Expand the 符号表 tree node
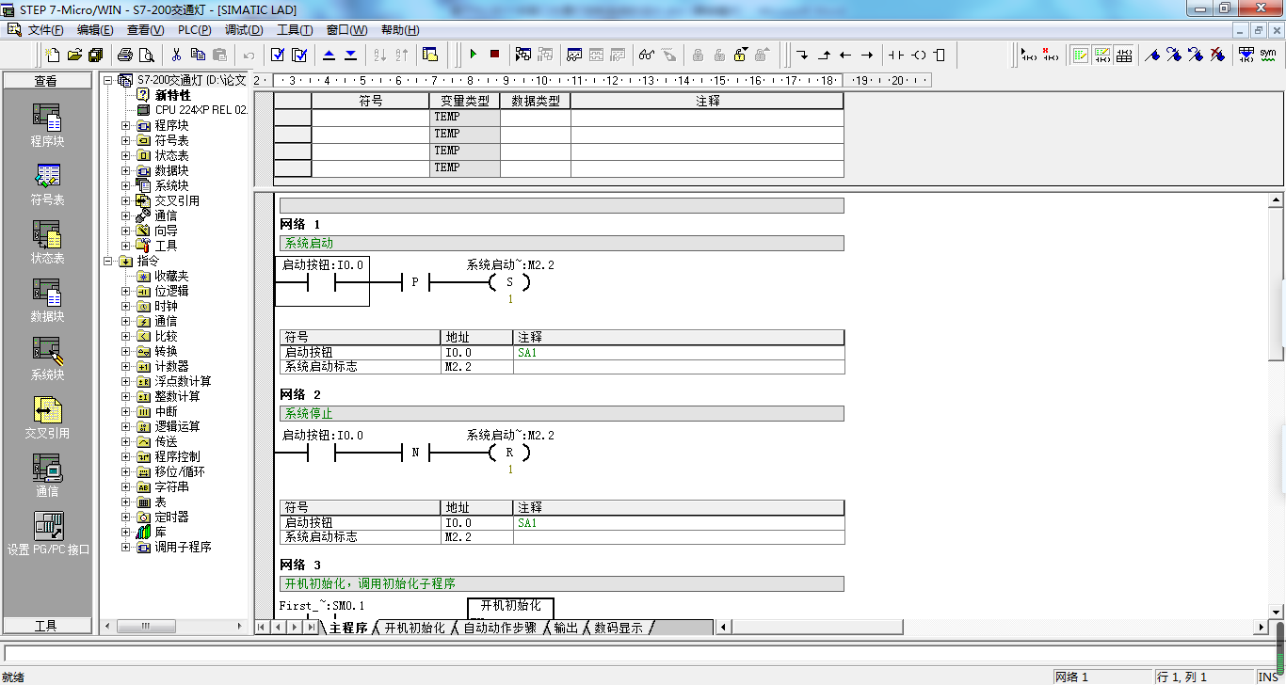 pos(126,140)
